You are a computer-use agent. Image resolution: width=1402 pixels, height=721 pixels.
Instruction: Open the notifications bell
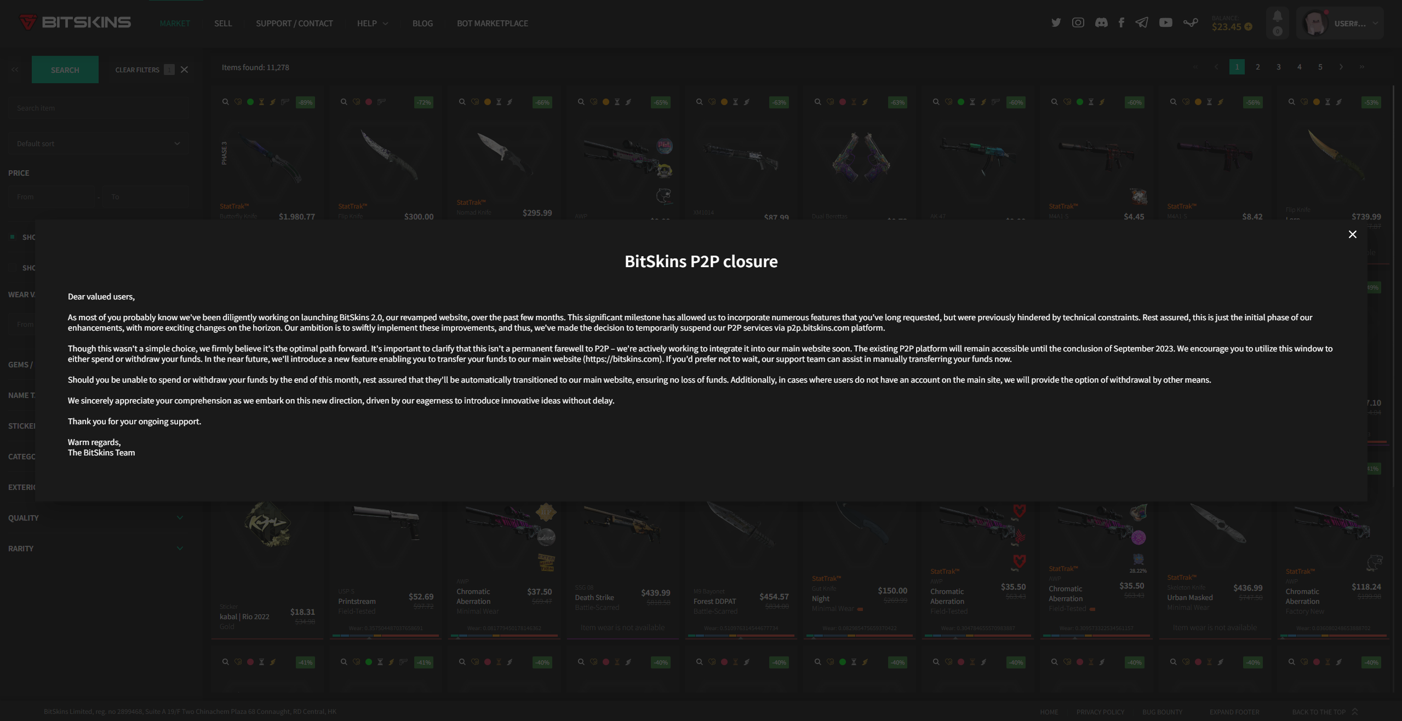(x=1277, y=16)
